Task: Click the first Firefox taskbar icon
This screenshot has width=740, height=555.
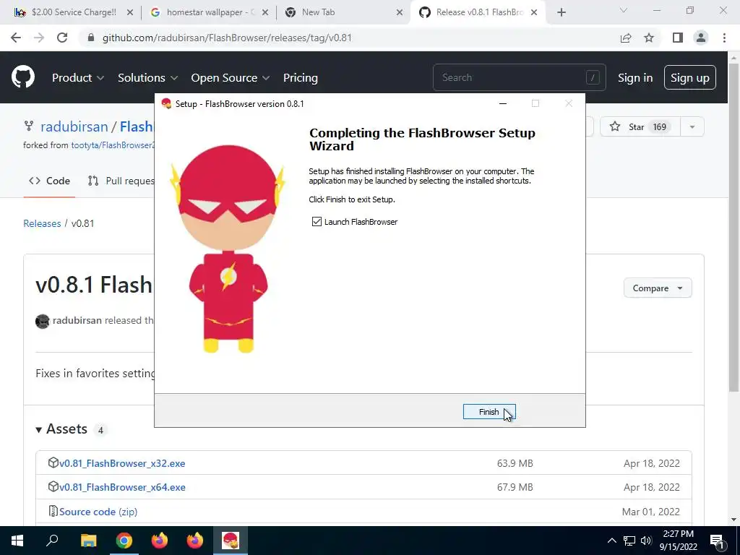Action: [160, 541]
